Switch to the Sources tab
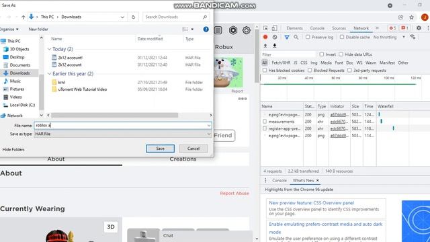Screen dimensions: 430x242 click(339, 28)
